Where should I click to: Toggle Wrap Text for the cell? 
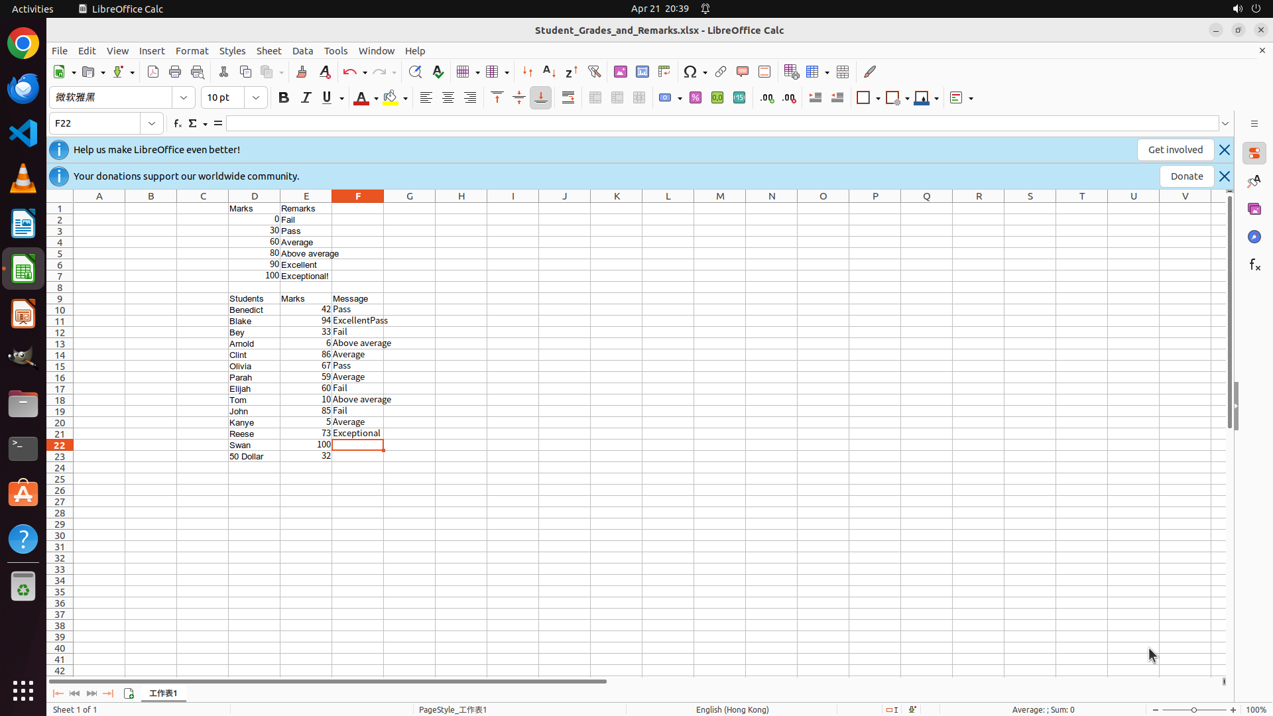click(568, 97)
